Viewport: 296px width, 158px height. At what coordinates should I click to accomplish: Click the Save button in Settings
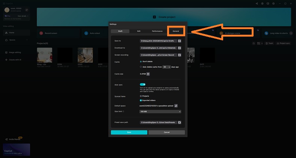click(x=129, y=132)
